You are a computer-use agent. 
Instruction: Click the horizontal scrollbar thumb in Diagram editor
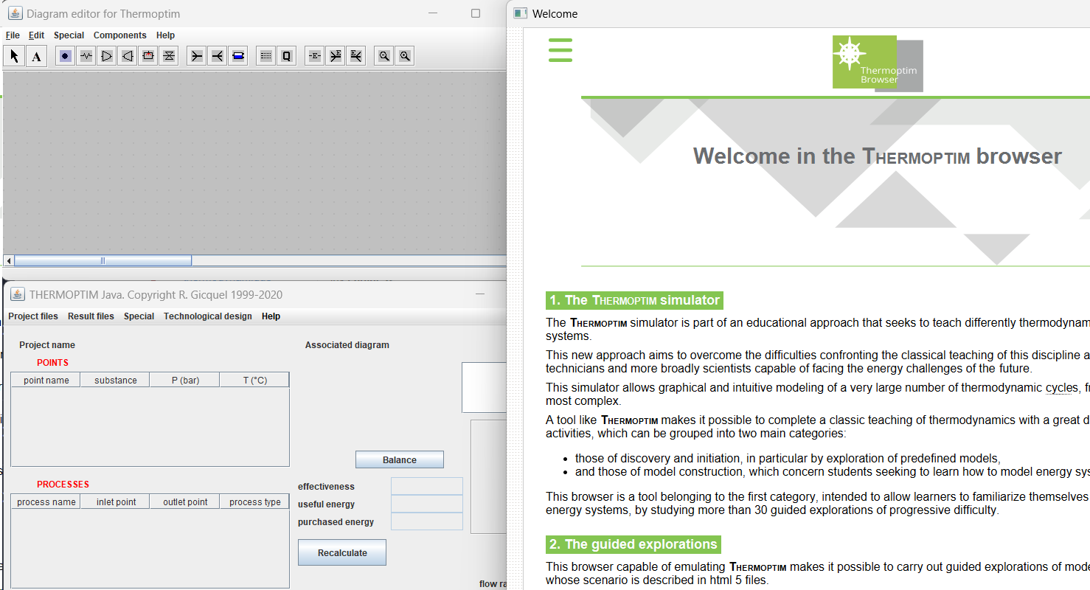click(x=103, y=260)
